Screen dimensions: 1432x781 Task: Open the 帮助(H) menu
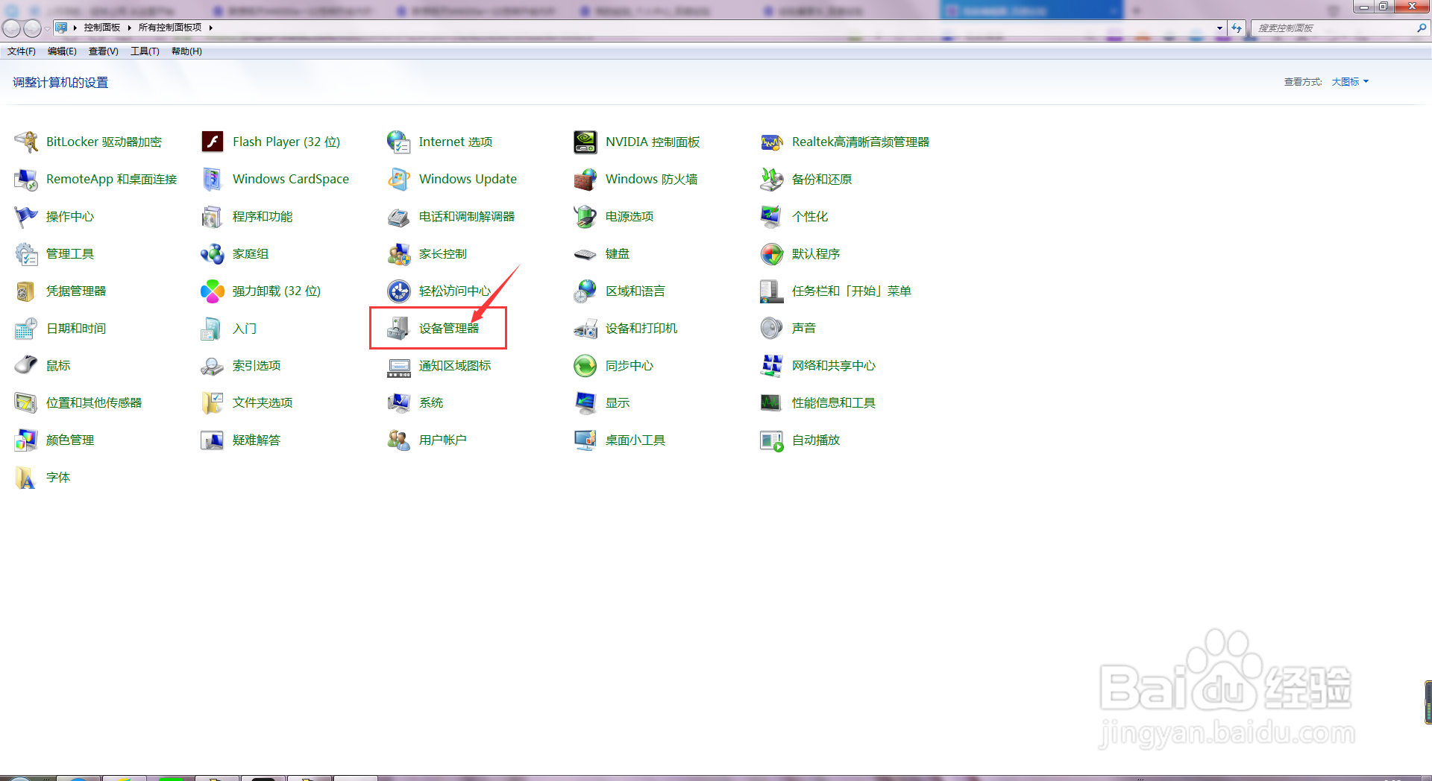(186, 51)
